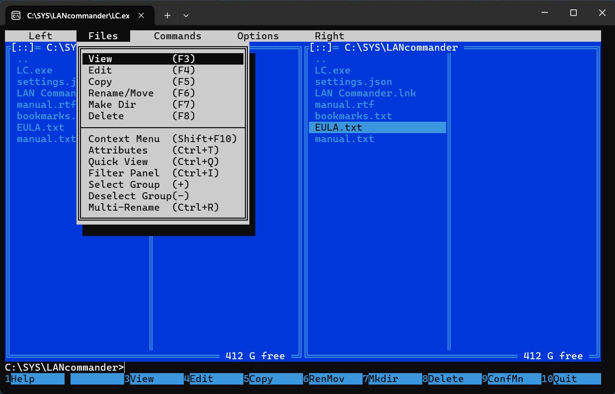Choose Edit (F4) from Files menu
The image size is (615, 394).
click(x=163, y=70)
